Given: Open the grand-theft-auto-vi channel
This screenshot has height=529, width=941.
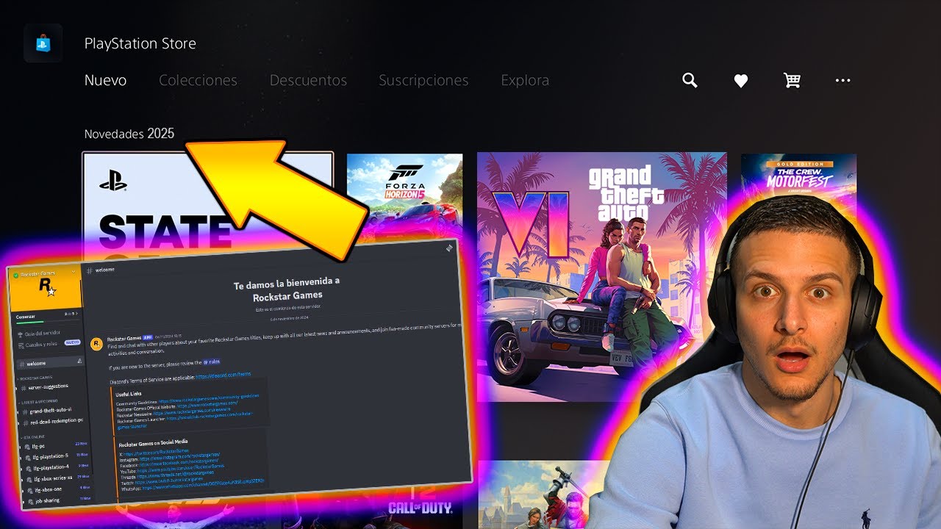Looking at the screenshot, I should (48, 411).
